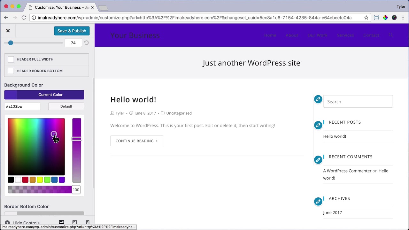The image size is (409, 230).
Task: Open the Our Work menu item
Action: (x=317, y=35)
